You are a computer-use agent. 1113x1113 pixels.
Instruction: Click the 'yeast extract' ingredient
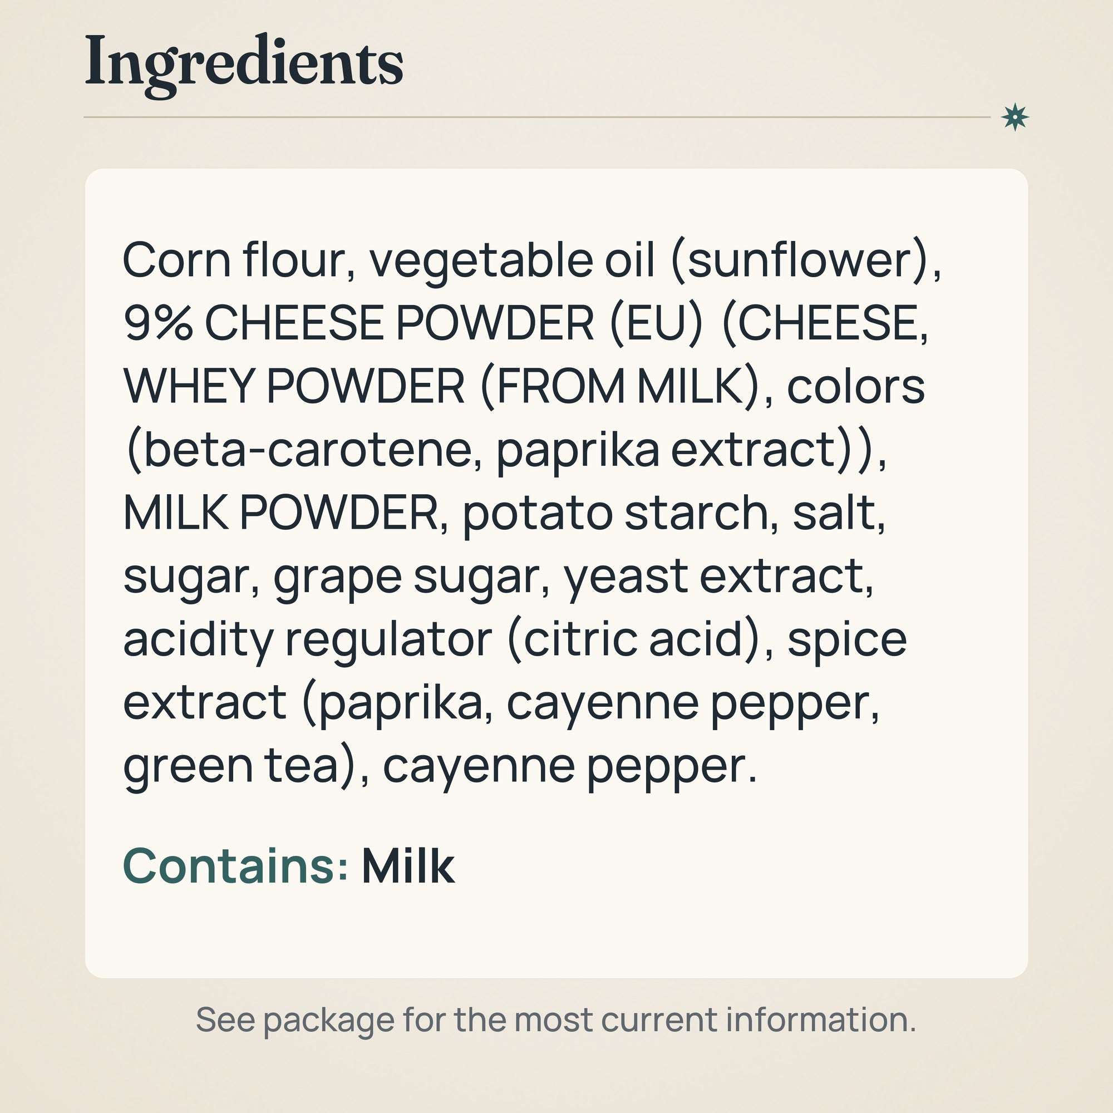point(716,575)
